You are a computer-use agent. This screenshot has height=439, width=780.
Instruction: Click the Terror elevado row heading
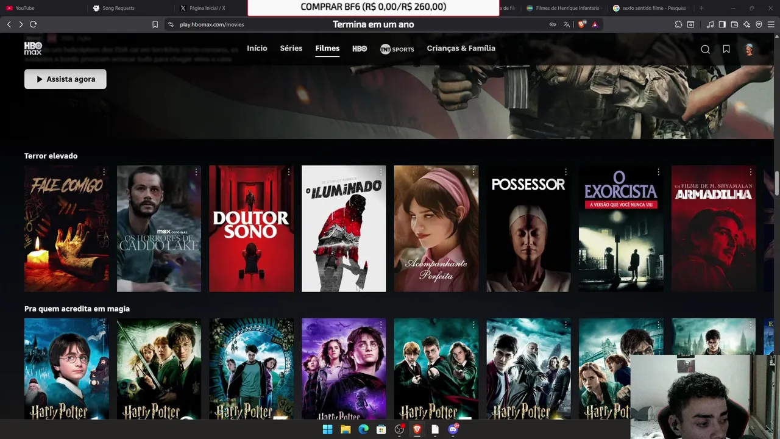tap(51, 156)
